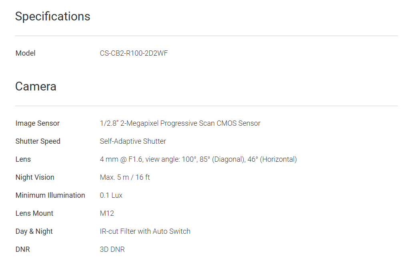
Task: Click the Model label
Action: (25, 53)
